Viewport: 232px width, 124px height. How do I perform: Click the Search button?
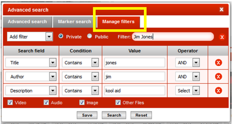(114, 115)
